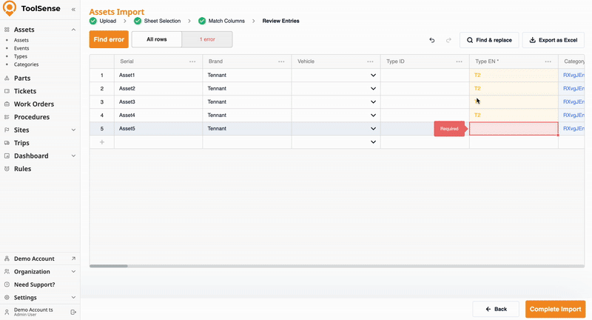592x320 pixels.
Task: Select Tennant brand cell in Asset3 row
Action: 247,102
